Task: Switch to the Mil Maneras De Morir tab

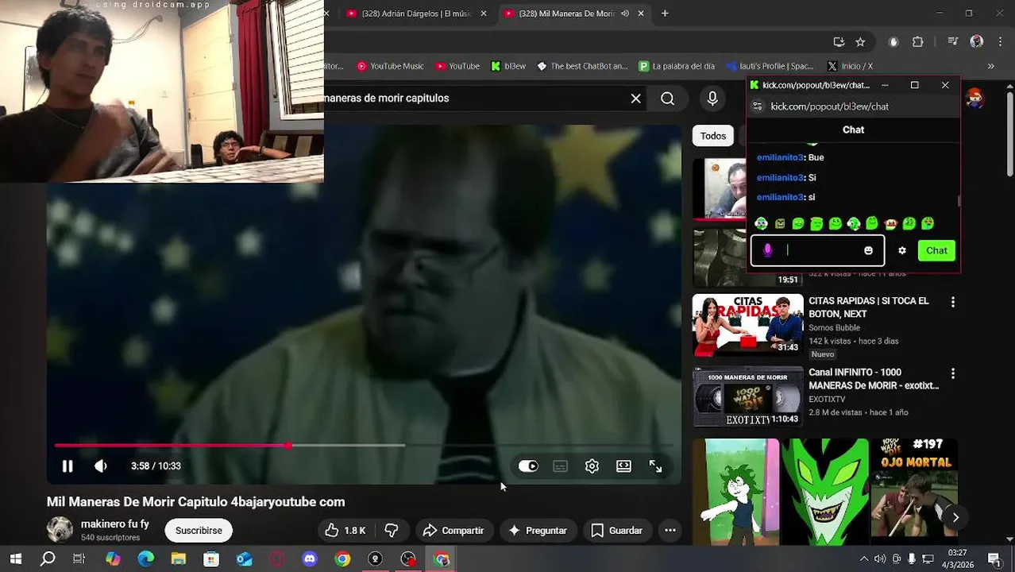Action: 564,14
